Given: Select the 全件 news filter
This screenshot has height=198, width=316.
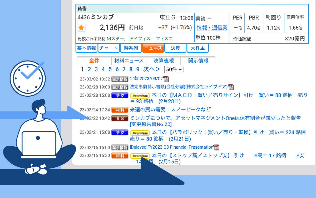Looking at the screenshot, I should click(x=94, y=61).
